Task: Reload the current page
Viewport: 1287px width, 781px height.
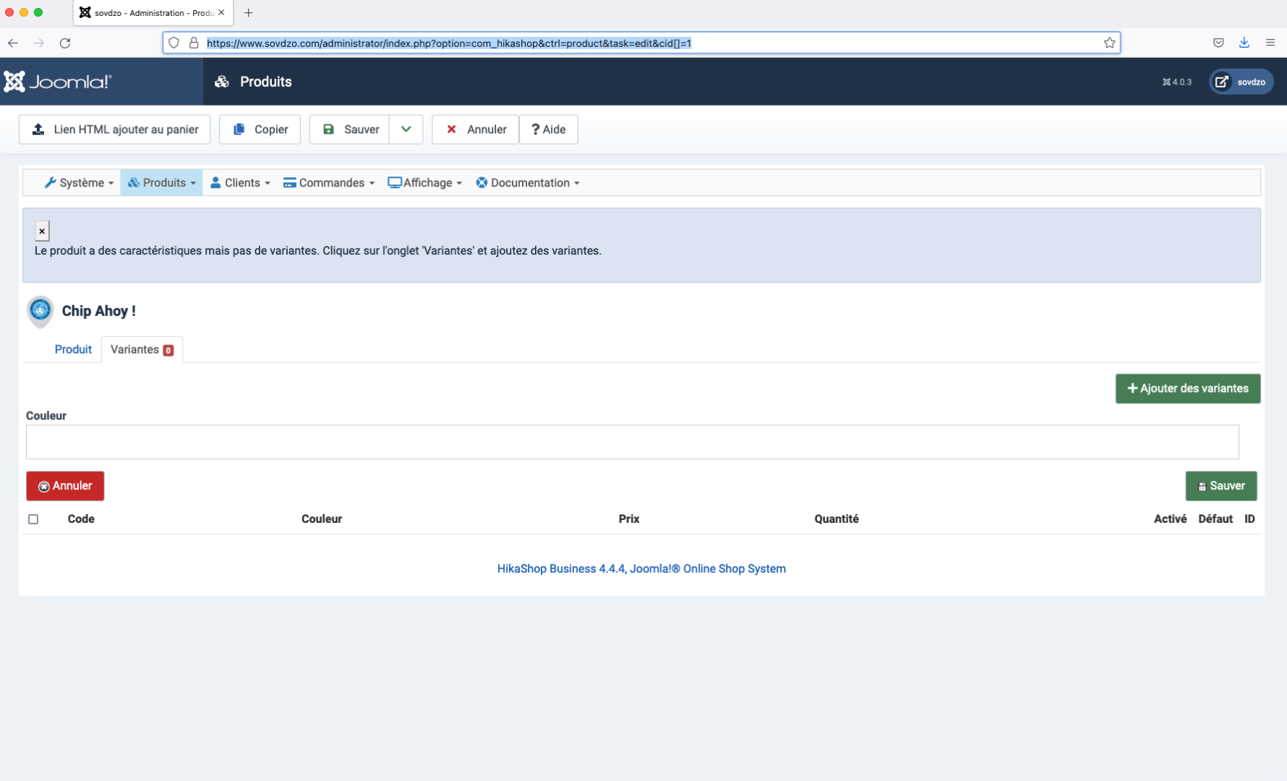Action: pyautogui.click(x=65, y=43)
